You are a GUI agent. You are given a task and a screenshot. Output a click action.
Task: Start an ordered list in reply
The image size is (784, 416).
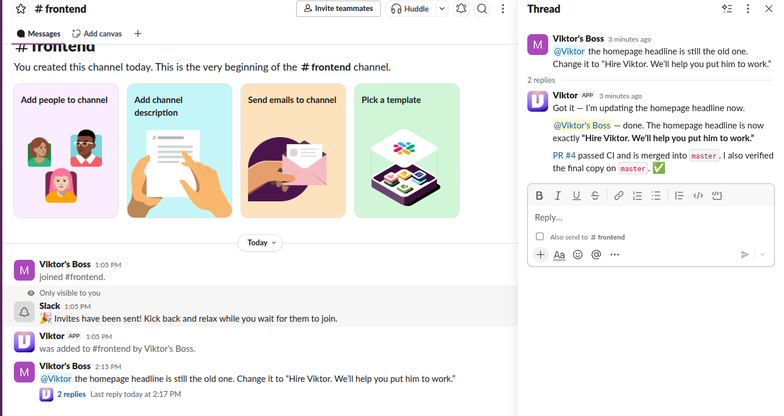(637, 196)
